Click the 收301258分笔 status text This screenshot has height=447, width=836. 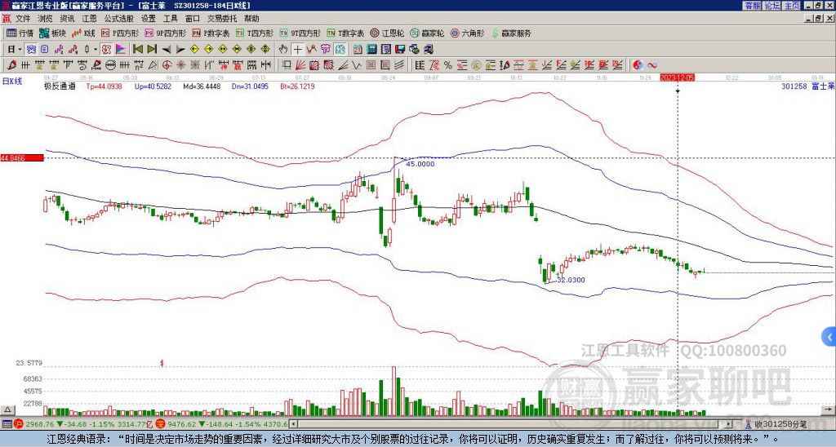pyautogui.click(x=780, y=424)
